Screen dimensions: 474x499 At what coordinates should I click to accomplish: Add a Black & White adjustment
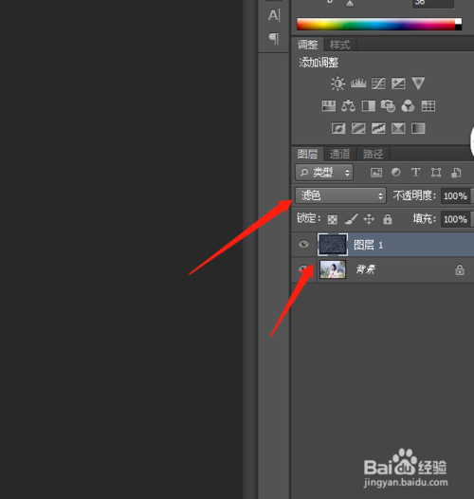coord(369,105)
